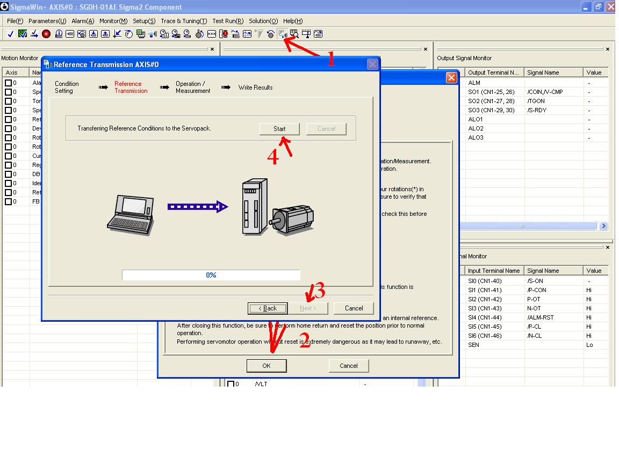Toggle the 'Cur' row checkbox in Motion Monitor

click(x=8, y=156)
